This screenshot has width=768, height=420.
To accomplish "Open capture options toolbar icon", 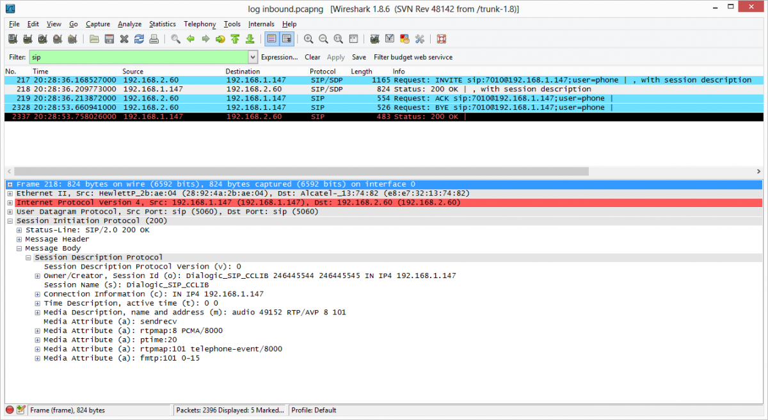I will (x=27, y=39).
